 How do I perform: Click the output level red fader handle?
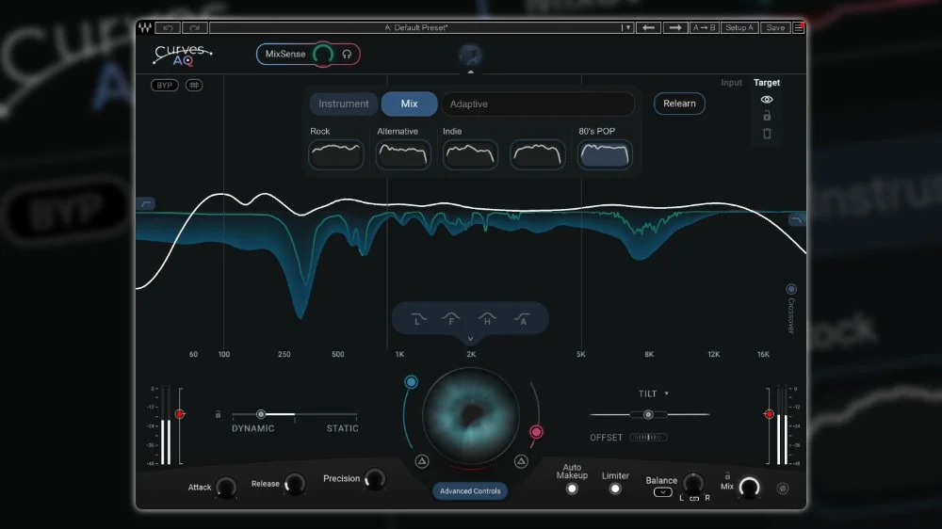coord(769,414)
